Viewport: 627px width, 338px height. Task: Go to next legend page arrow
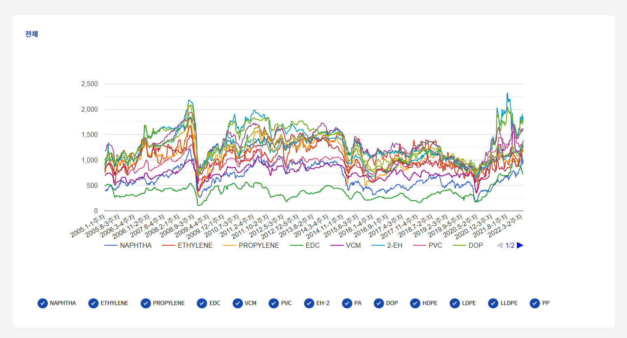[520, 245]
